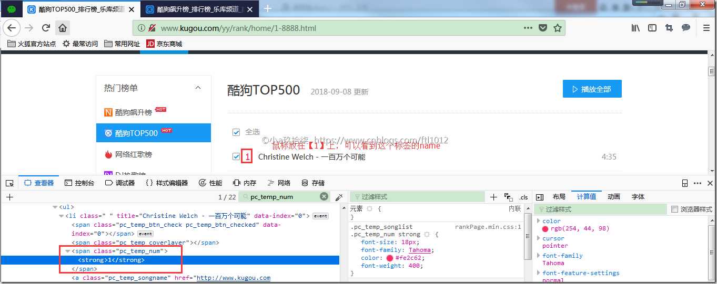The image size is (717, 284).
Task: Open the Library icon in toolbar
Action: tap(636, 28)
